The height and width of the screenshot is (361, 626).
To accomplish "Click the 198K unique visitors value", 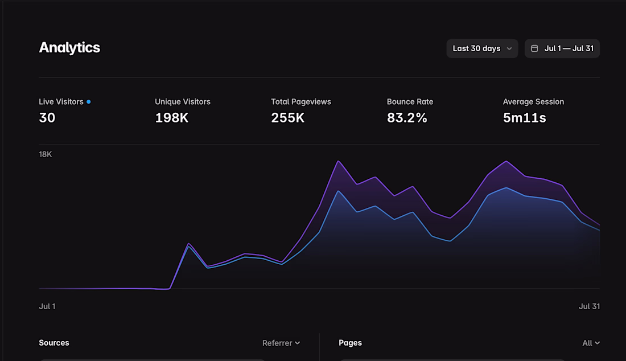I will tap(172, 118).
